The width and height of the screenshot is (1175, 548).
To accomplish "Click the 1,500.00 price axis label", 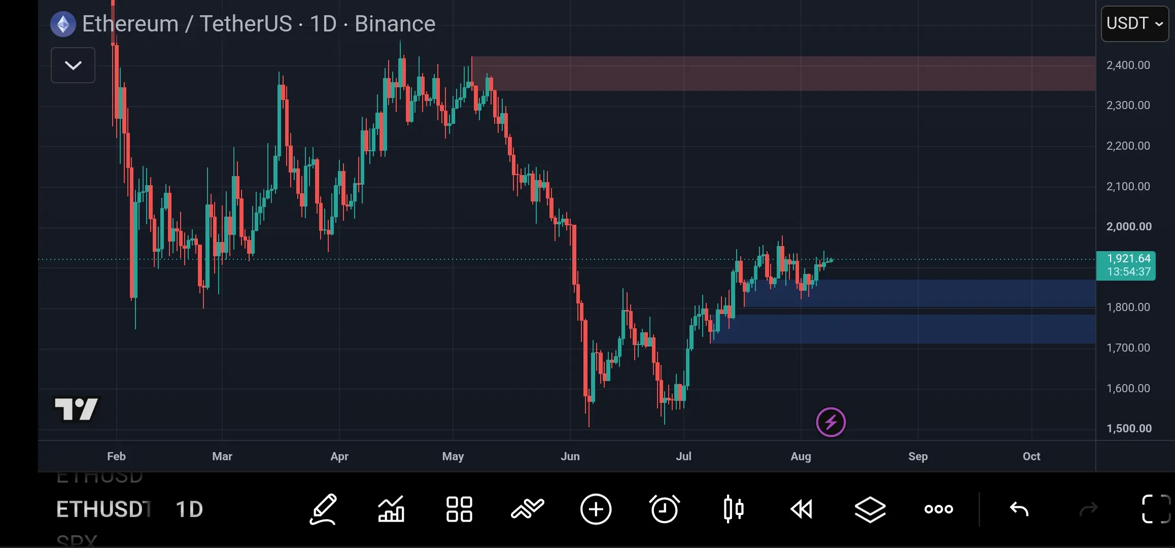I will (x=1129, y=428).
